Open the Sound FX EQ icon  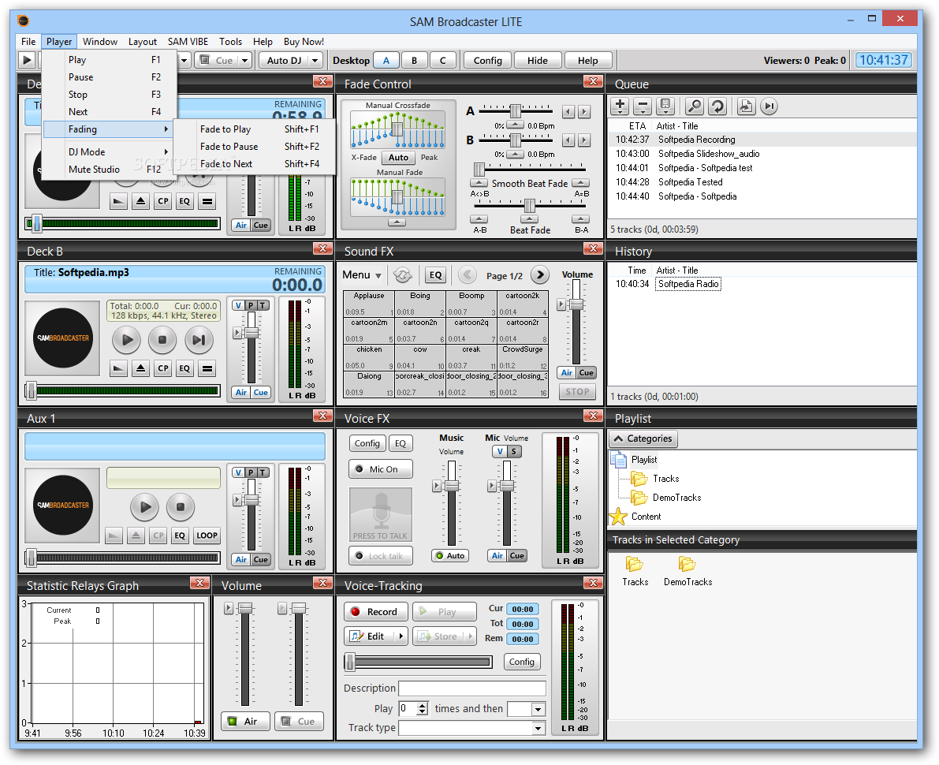coord(435,275)
